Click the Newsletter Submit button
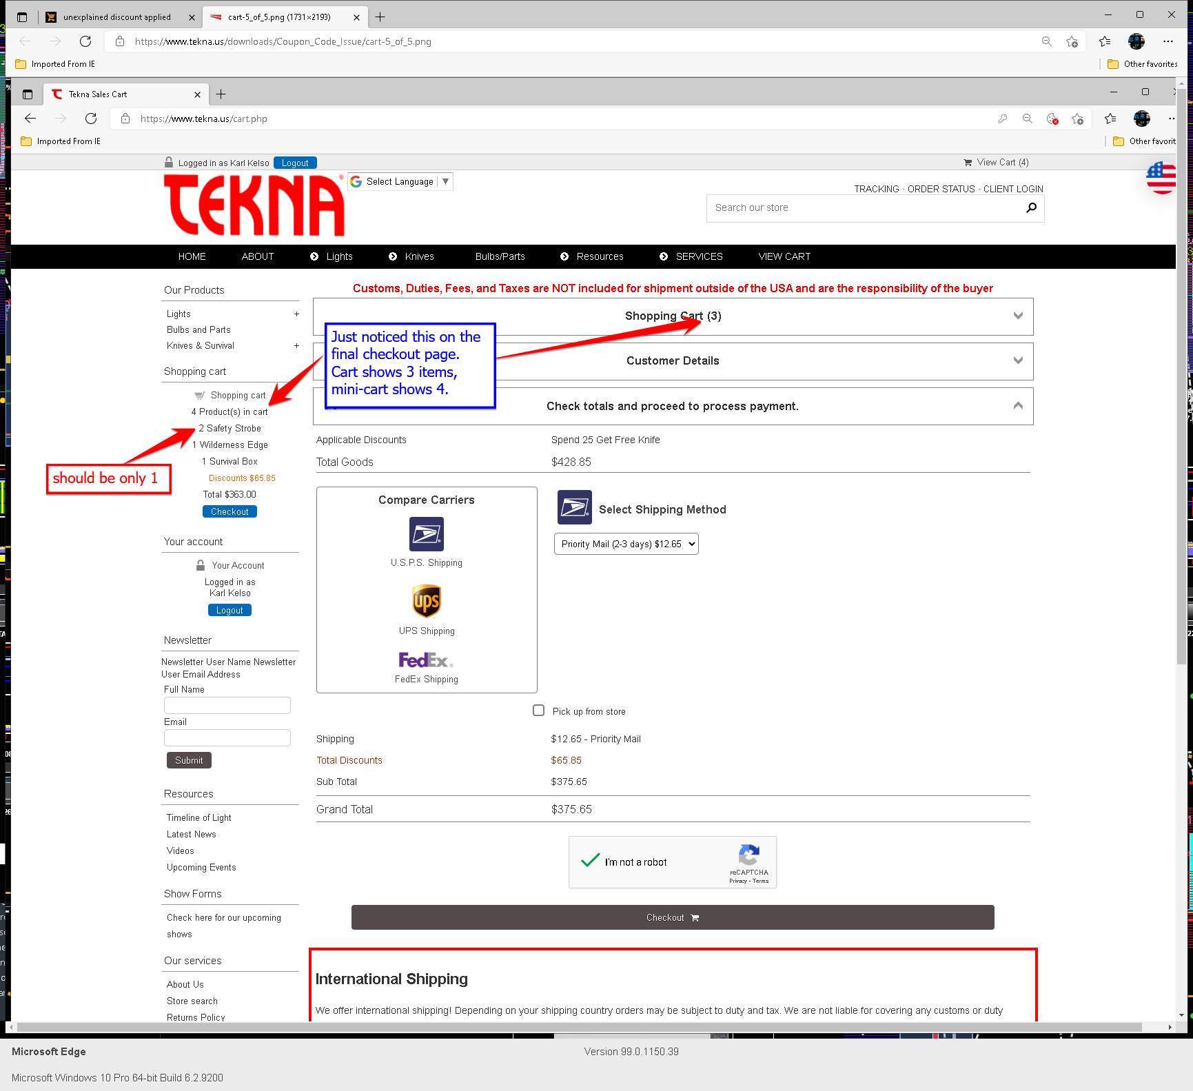The image size is (1193, 1091). pos(189,760)
